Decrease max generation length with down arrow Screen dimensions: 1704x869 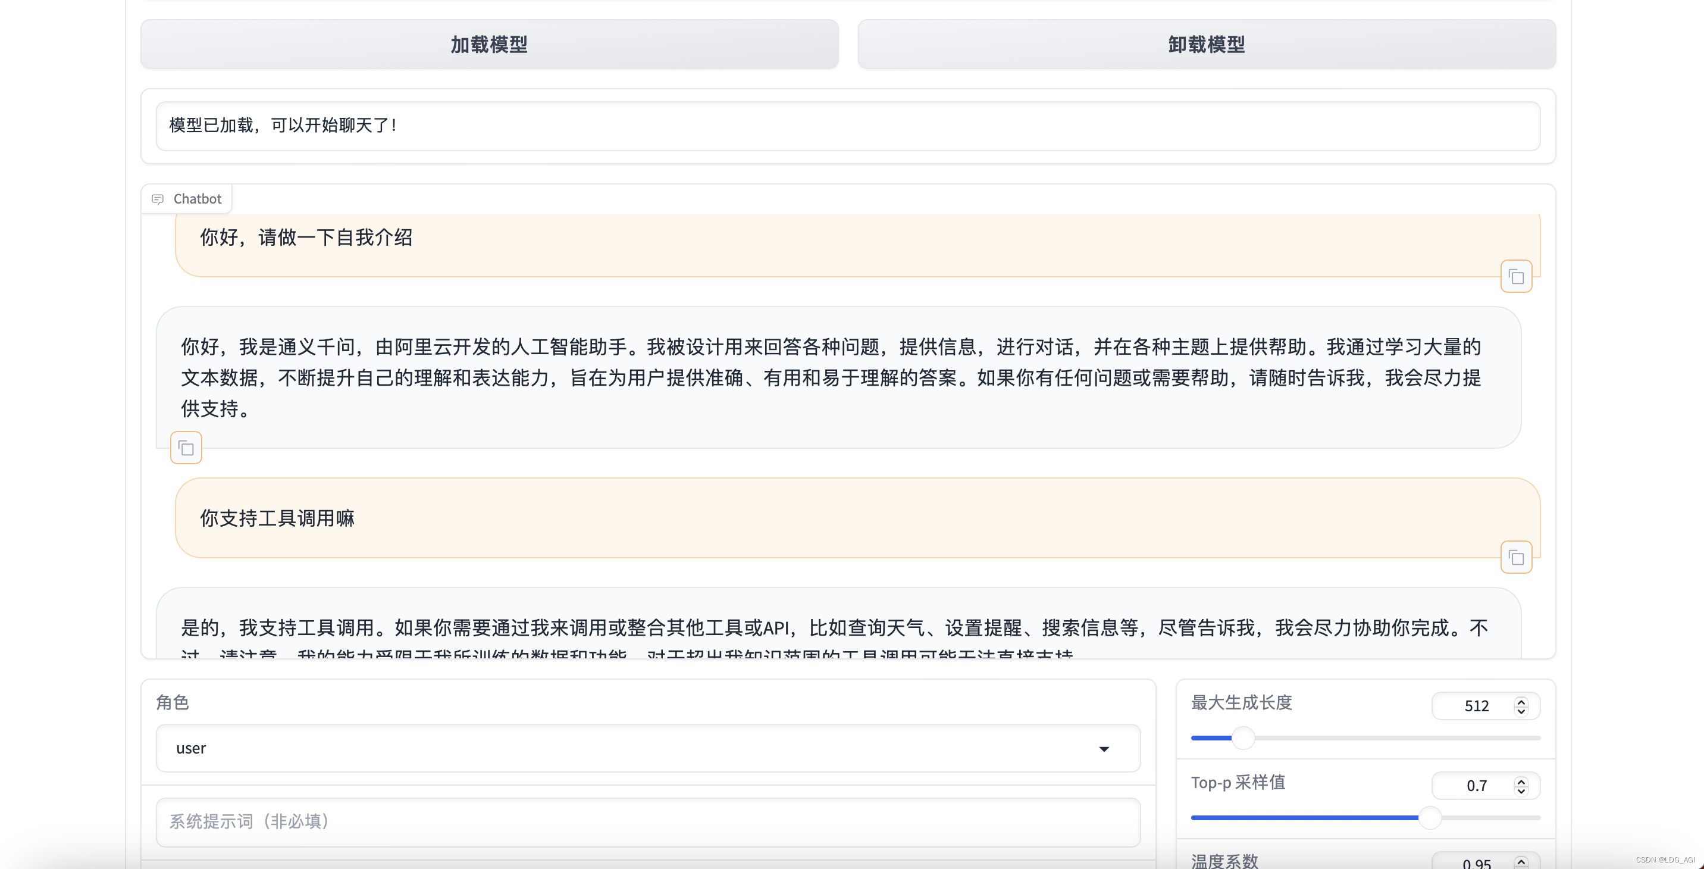1521,711
